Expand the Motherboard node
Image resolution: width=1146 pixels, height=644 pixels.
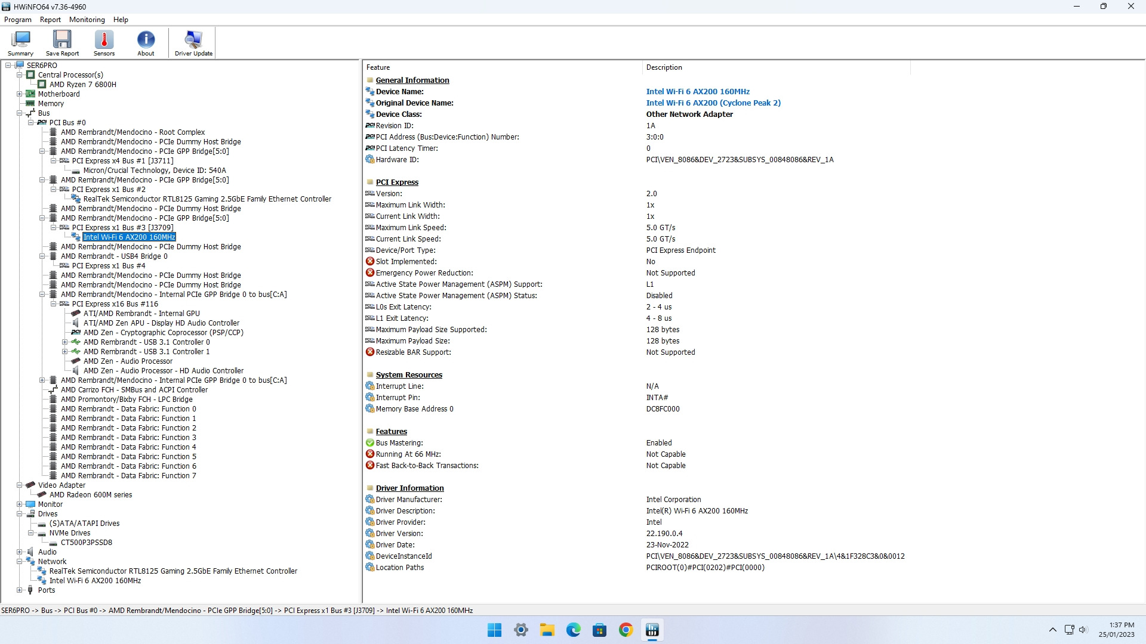click(x=20, y=94)
